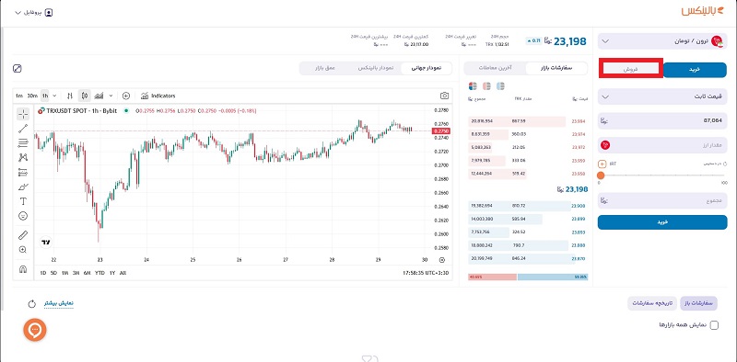Select the trend line drawing tool
737x362 pixels.
coord(22,129)
